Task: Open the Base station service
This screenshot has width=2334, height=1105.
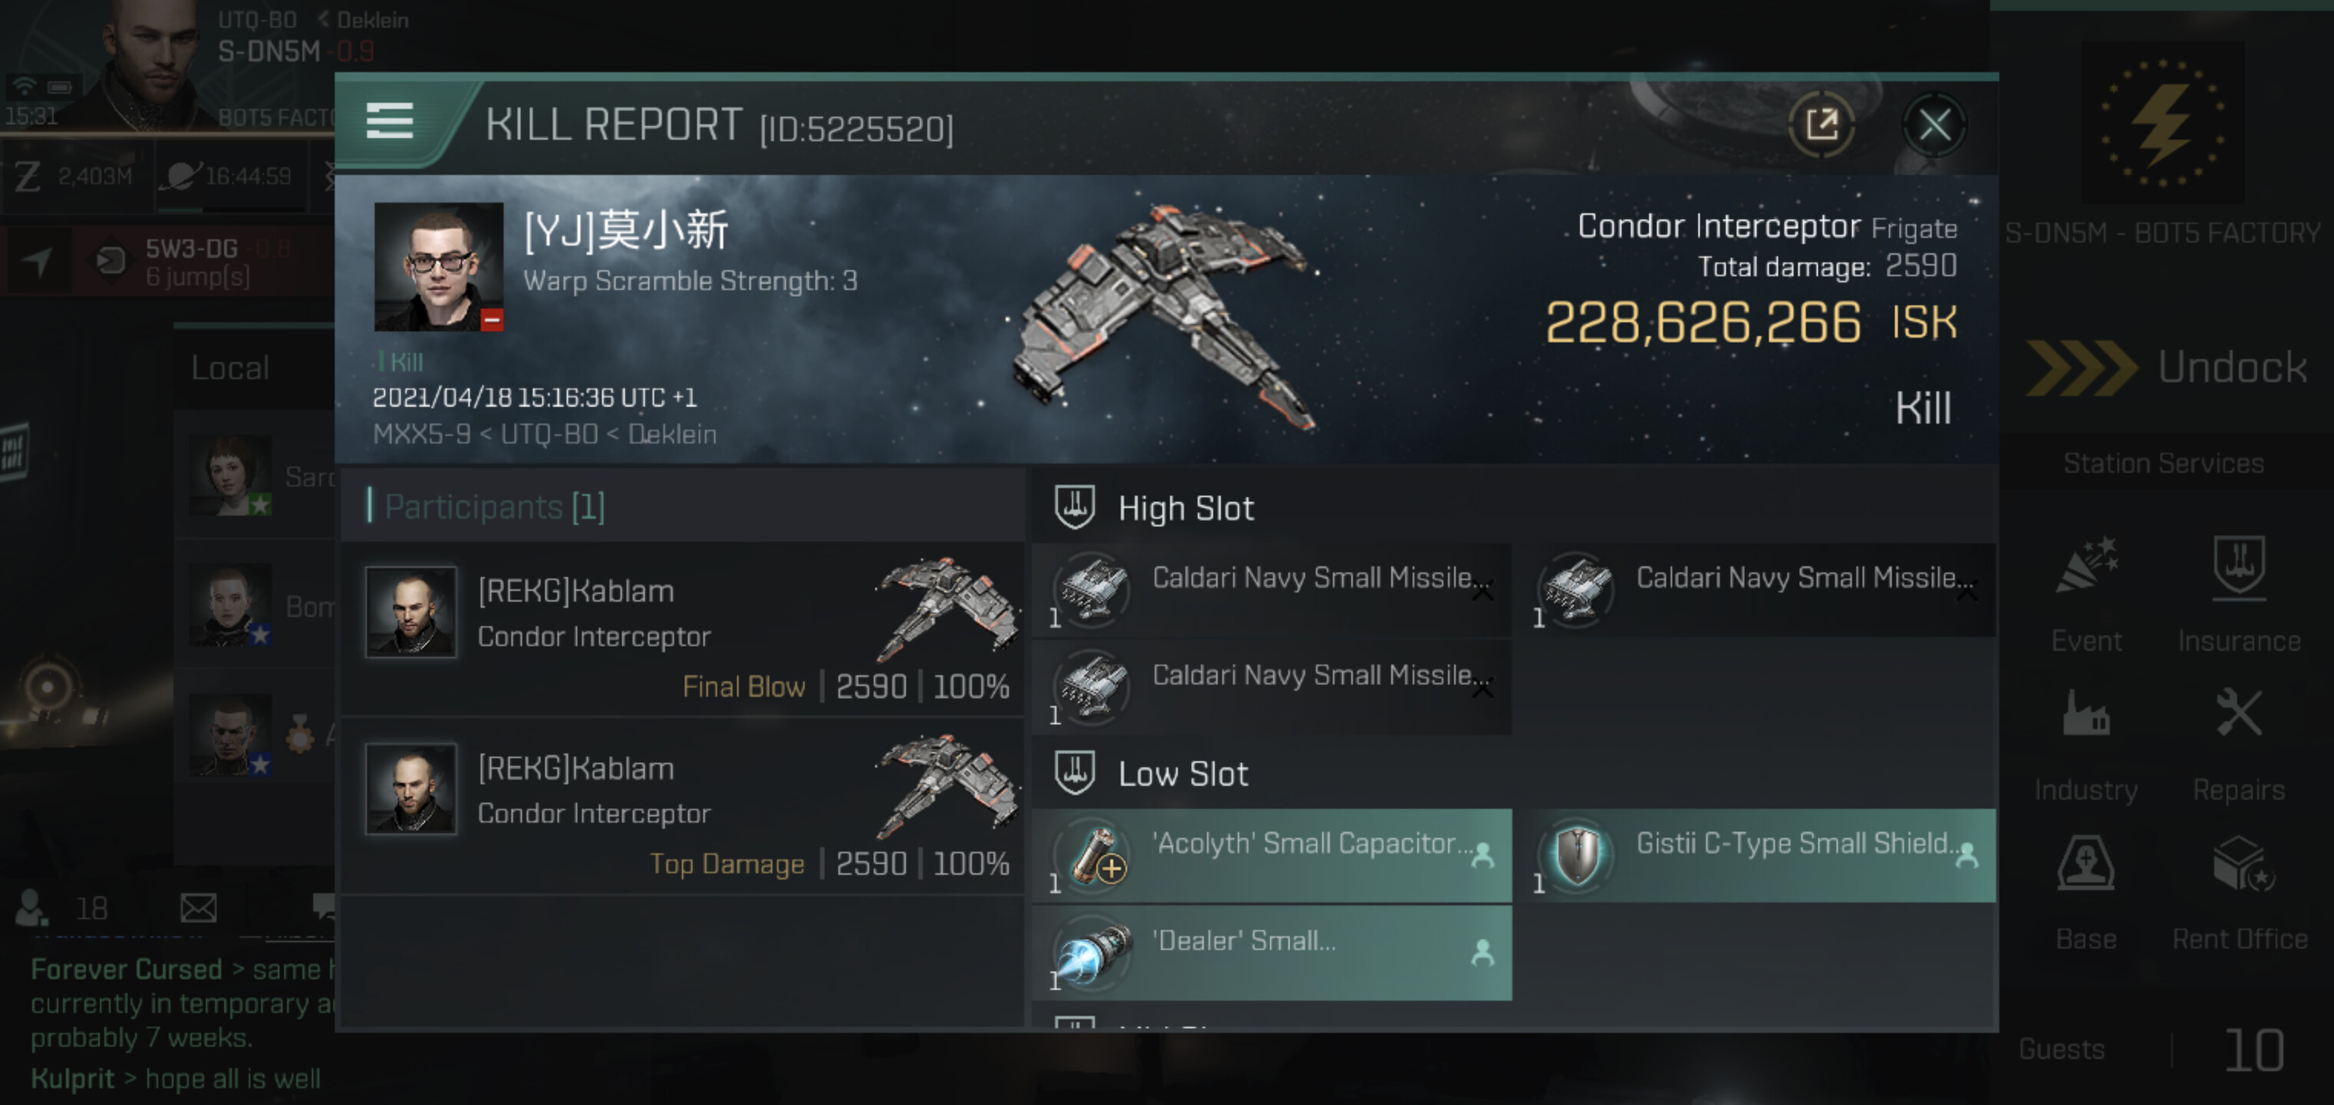Action: pos(2086,892)
